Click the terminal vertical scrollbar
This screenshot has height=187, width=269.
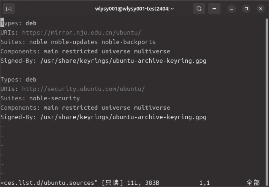point(267,95)
